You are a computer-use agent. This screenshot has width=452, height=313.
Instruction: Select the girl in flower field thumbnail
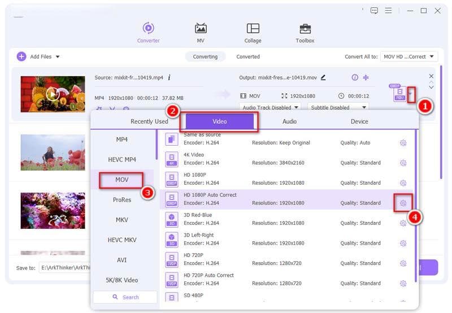point(53,153)
